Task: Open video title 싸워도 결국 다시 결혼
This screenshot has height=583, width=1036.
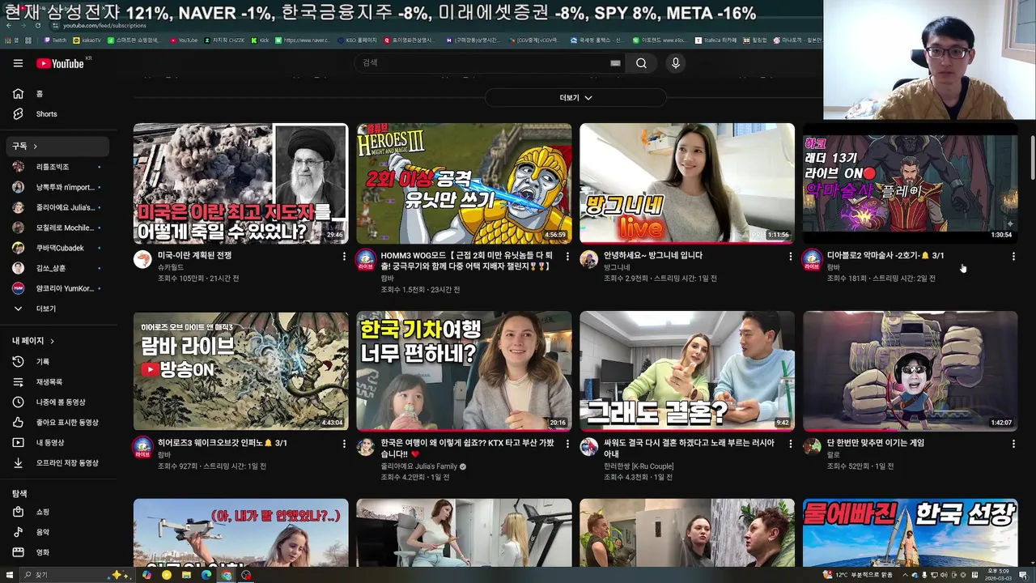Action: tap(689, 448)
